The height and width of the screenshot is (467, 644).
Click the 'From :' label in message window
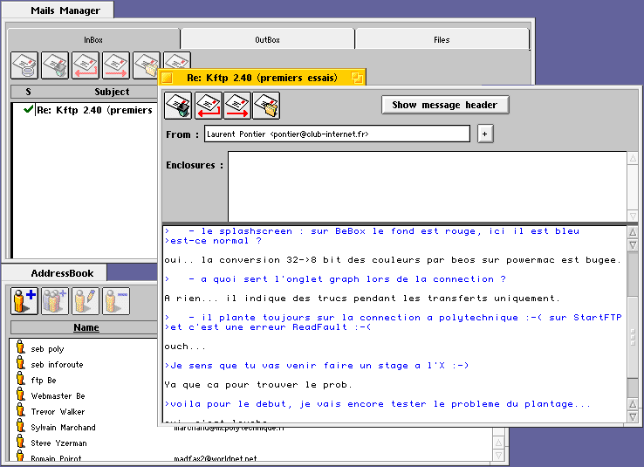pyautogui.click(x=182, y=134)
